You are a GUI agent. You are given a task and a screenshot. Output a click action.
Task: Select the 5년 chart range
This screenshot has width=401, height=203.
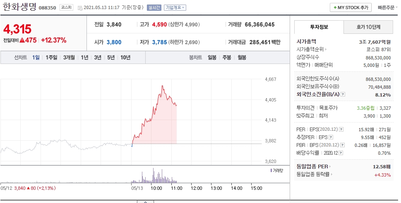(x=111, y=57)
